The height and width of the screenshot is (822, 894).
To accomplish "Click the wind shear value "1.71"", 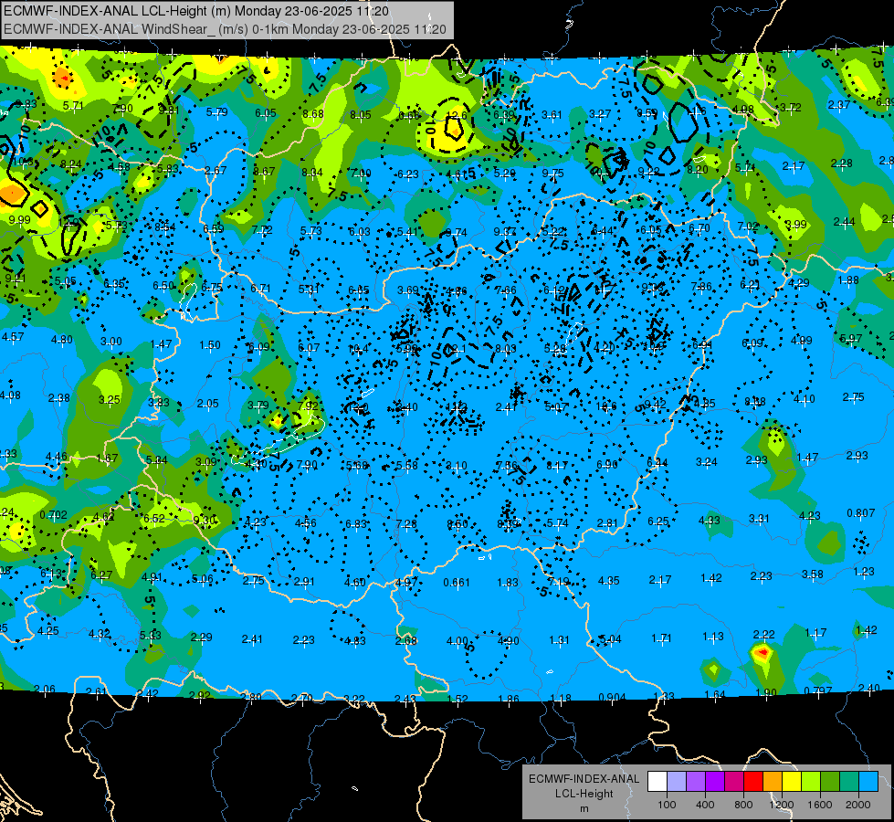I will (x=661, y=638).
